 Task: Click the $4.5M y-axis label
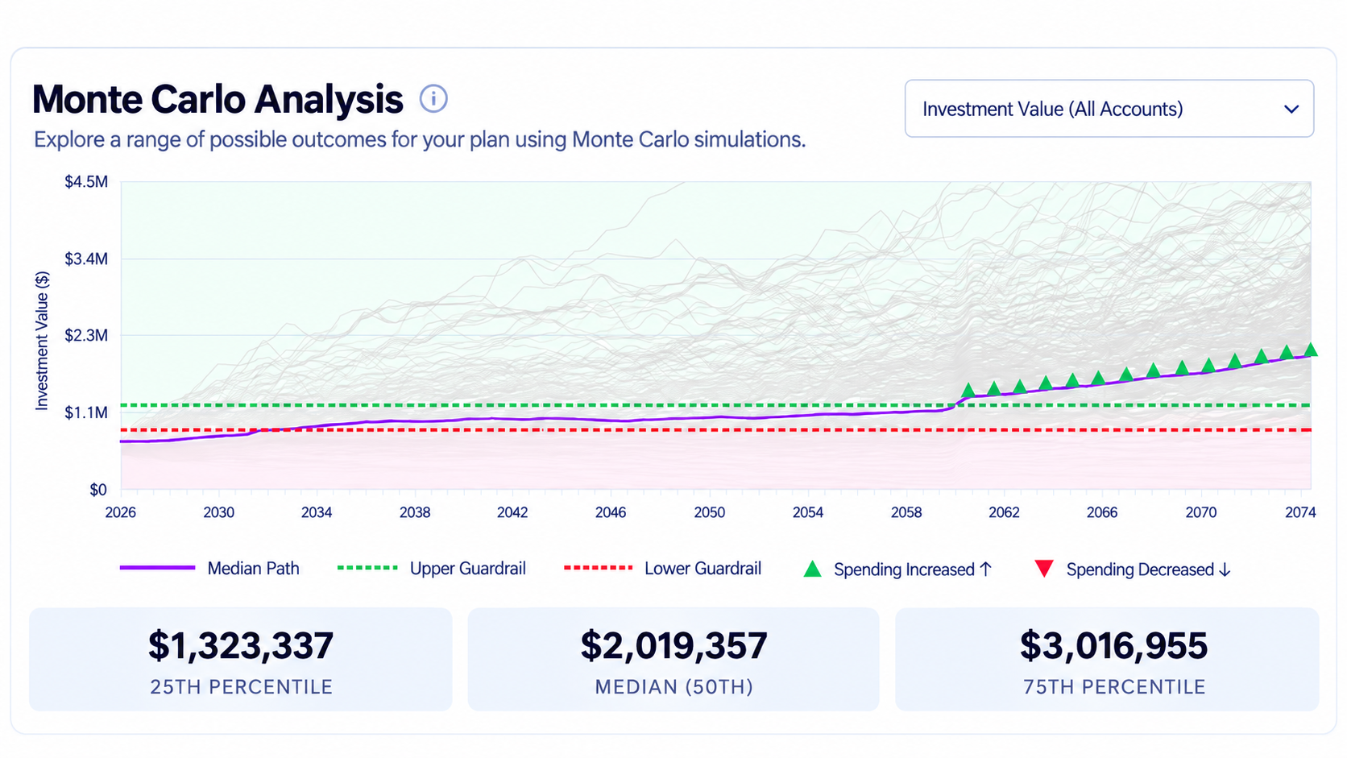pyautogui.click(x=86, y=182)
